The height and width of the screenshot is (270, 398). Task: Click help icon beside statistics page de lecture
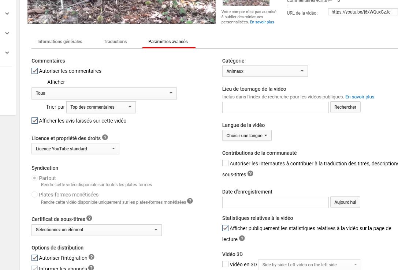[x=242, y=239]
